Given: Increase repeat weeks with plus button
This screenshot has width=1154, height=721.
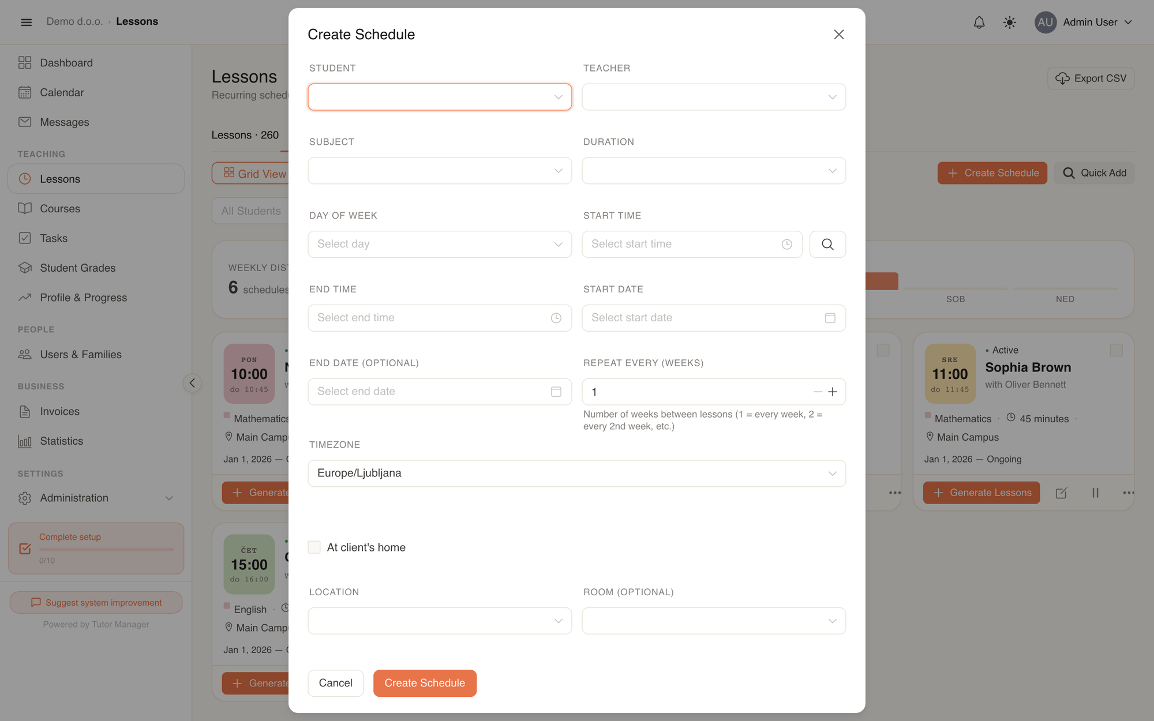Looking at the screenshot, I should (x=833, y=392).
